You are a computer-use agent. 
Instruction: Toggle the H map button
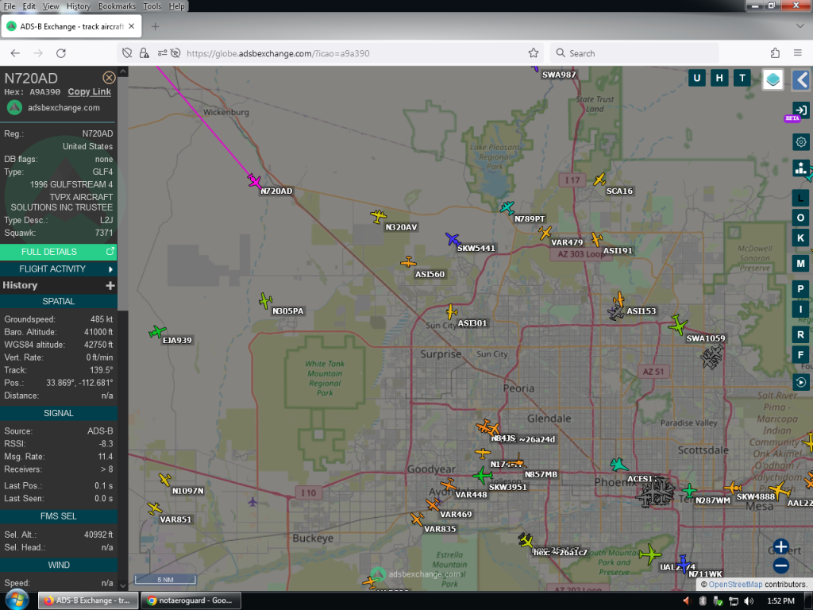[719, 79]
